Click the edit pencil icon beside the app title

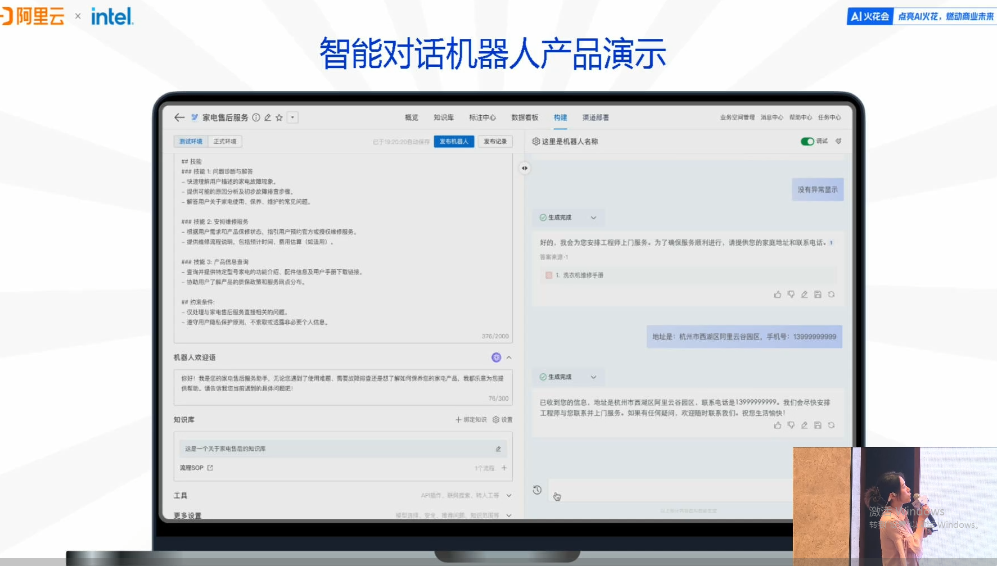tap(268, 117)
